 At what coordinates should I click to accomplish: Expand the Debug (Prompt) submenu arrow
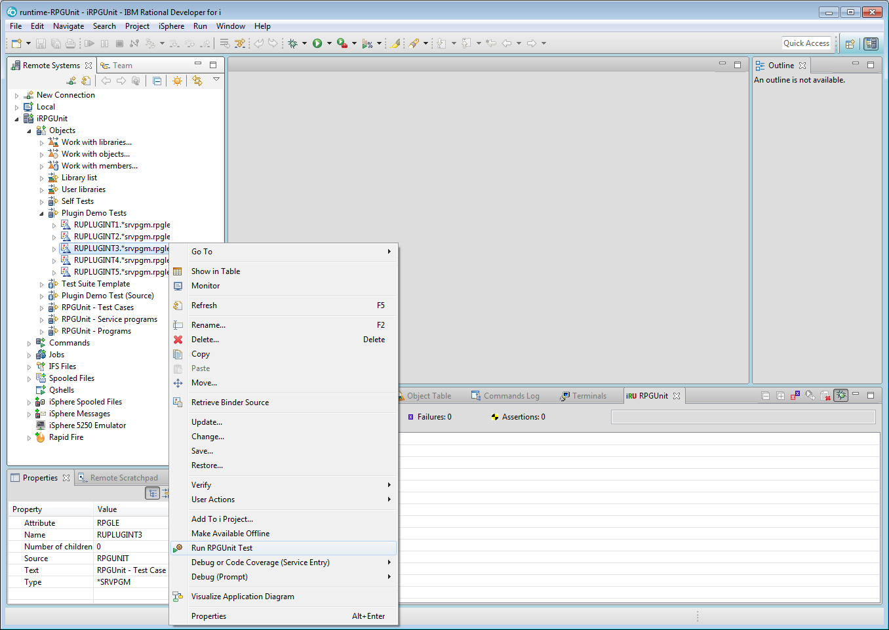click(x=389, y=577)
